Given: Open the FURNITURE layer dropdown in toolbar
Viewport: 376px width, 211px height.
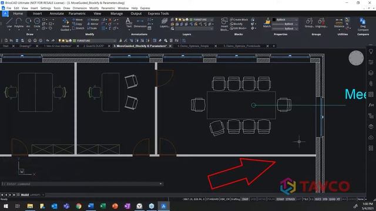Looking at the screenshot, I should [x=88, y=40].
